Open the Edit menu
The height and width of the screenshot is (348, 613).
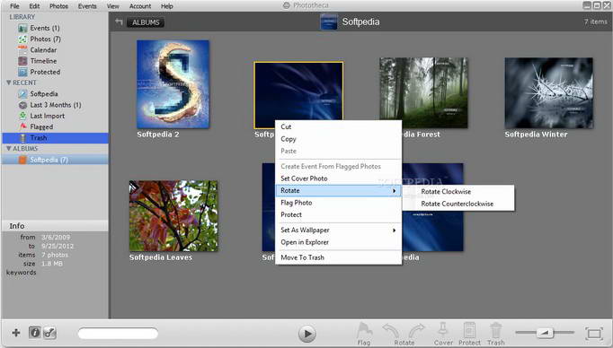(x=34, y=6)
